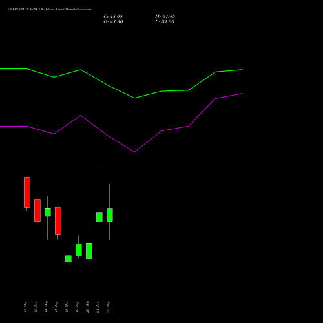
Task: Click the low value "L: 31.00"
Action: tap(165, 22)
